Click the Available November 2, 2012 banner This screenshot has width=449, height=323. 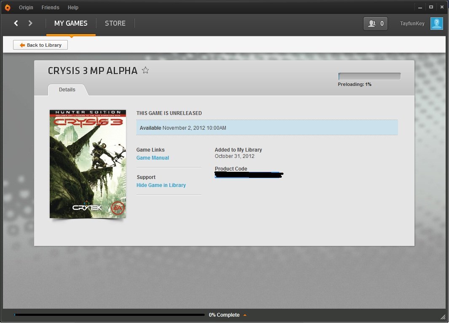point(267,128)
